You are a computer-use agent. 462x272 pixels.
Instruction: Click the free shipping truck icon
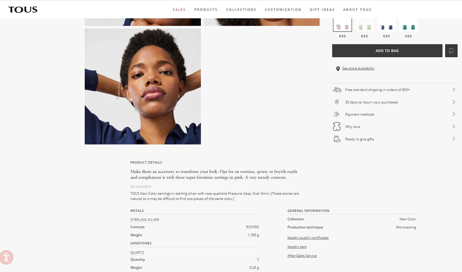pos(337,90)
